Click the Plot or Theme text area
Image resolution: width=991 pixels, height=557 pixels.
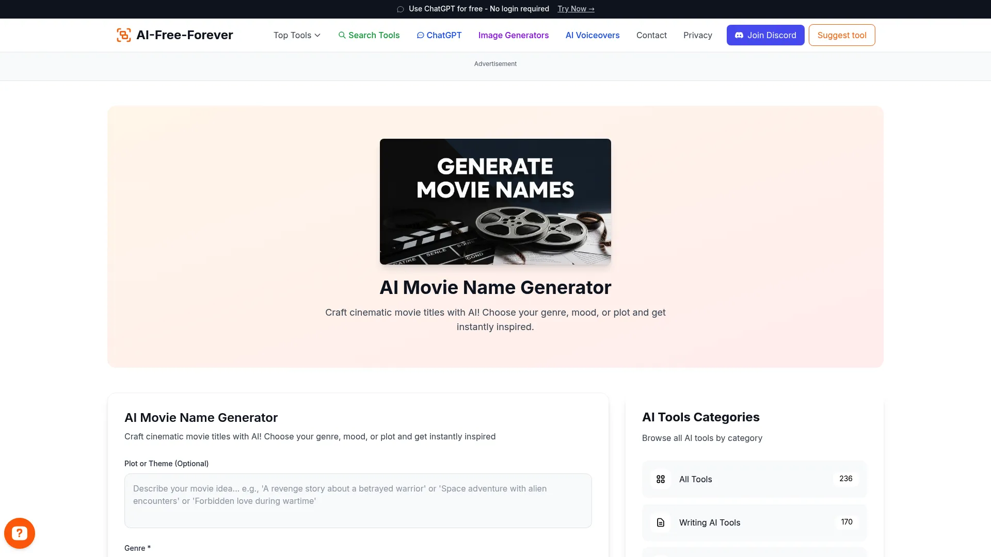click(358, 500)
